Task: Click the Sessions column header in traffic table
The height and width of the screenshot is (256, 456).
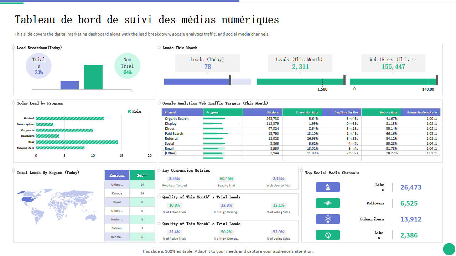Action: pos(263,112)
